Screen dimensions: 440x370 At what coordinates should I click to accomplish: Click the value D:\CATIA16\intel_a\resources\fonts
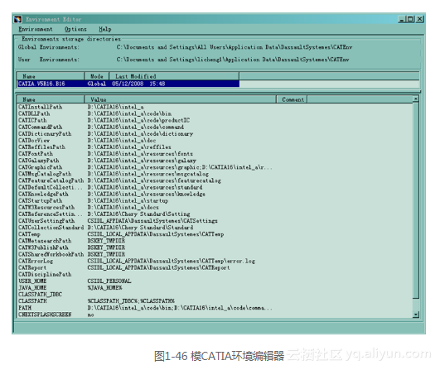(140, 154)
